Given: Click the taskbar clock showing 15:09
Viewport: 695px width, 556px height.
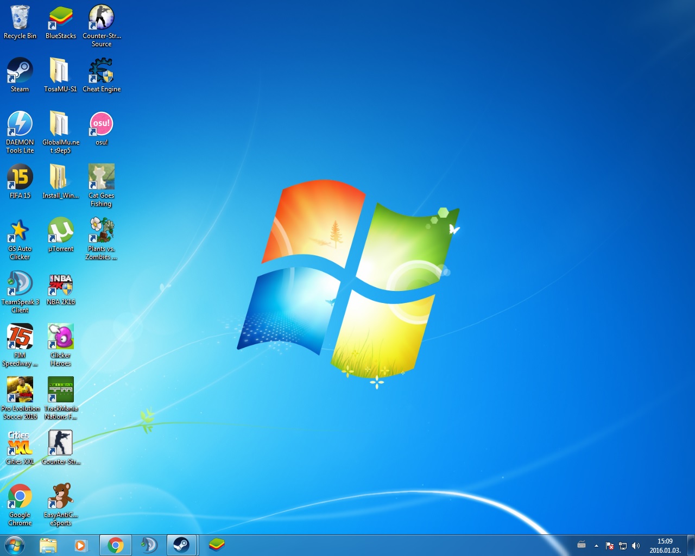Looking at the screenshot, I should pyautogui.click(x=665, y=546).
